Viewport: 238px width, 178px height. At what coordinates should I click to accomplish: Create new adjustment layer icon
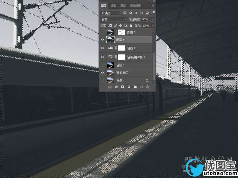click(x=129, y=87)
